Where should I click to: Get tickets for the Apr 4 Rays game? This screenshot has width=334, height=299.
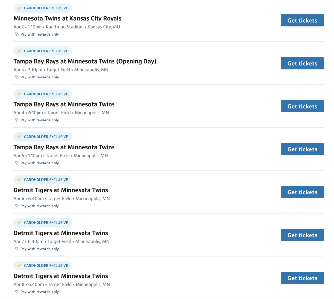pyautogui.click(x=302, y=107)
